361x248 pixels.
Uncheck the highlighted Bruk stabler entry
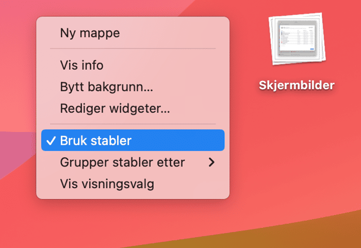click(x=133, y=140)
